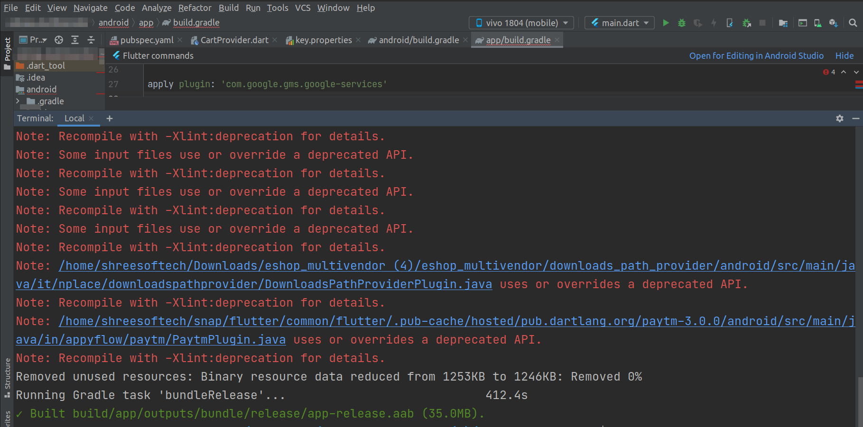Open the Build menu
The width and height of the screenshot is (863, 427).
click(x=228, y=8)
